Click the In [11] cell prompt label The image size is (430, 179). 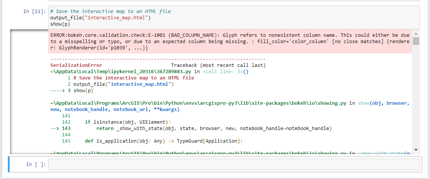[35, 12]
